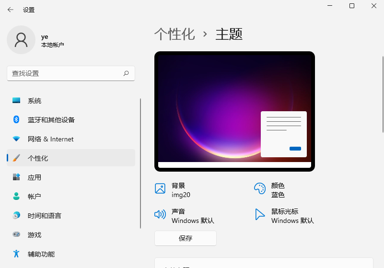Image resolution: width=384 pixels, height=268 pixels.
Task: Click the 帐户 person icon
Action: pos(16,196)
